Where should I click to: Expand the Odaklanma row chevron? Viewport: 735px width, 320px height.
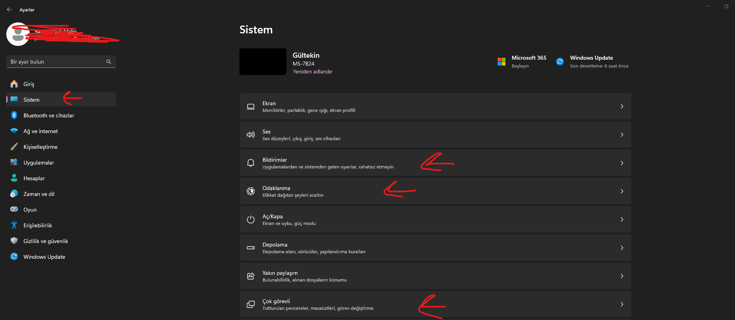tap(622, 191)
